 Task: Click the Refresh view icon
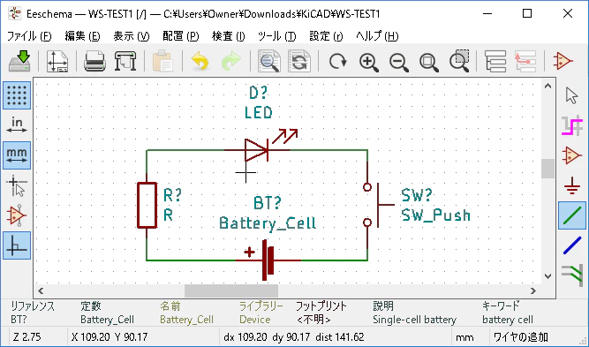[x=337, y=61]
